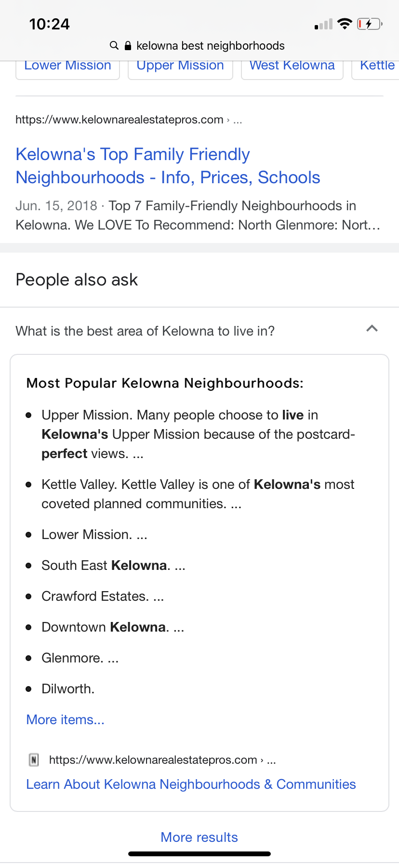Select the Upper Mission chip
Screen dimensions: 399x864
click(180, 67)
